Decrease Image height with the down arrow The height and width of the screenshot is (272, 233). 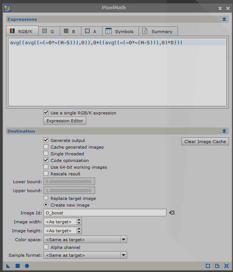[79, 232]
